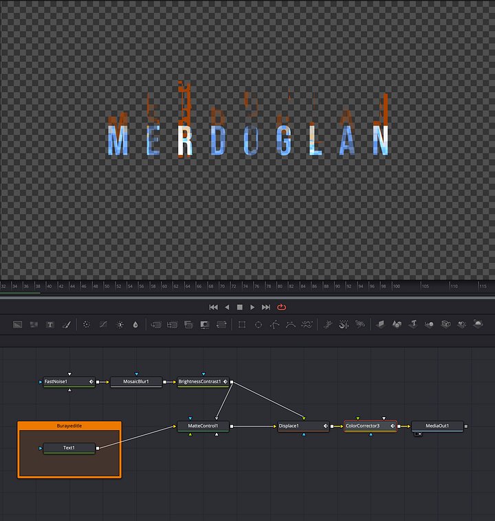Select the MosaicBlur1 node
This screenshot has height=521, width=495.
136,382
